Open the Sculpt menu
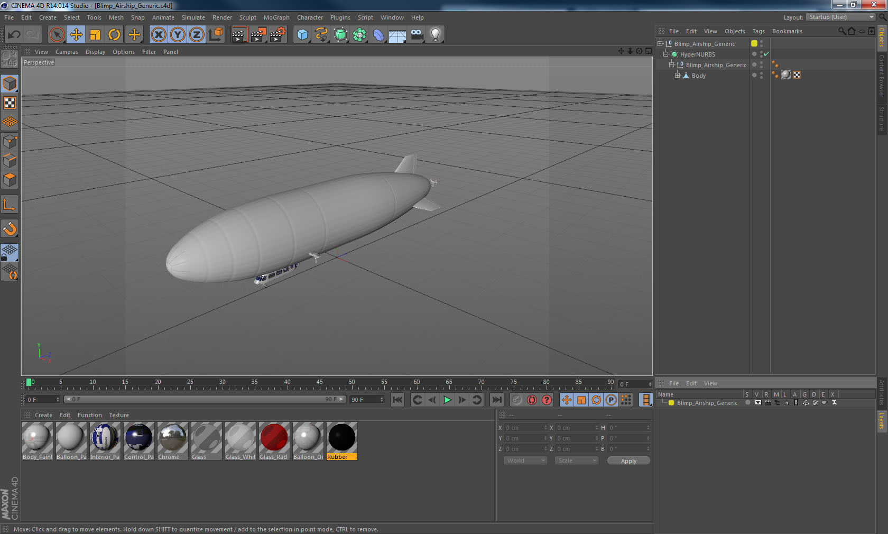The height and width of the screenshot is (534, 888). point(247,17)
